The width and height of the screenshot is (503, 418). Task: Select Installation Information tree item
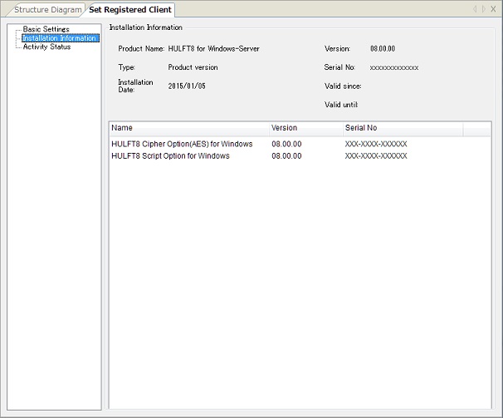pyautogui.click(x=59, y=38)
